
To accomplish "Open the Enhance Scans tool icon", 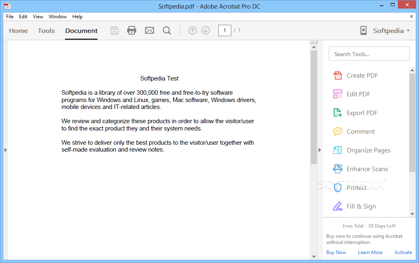I will click(x=337, y=169).
